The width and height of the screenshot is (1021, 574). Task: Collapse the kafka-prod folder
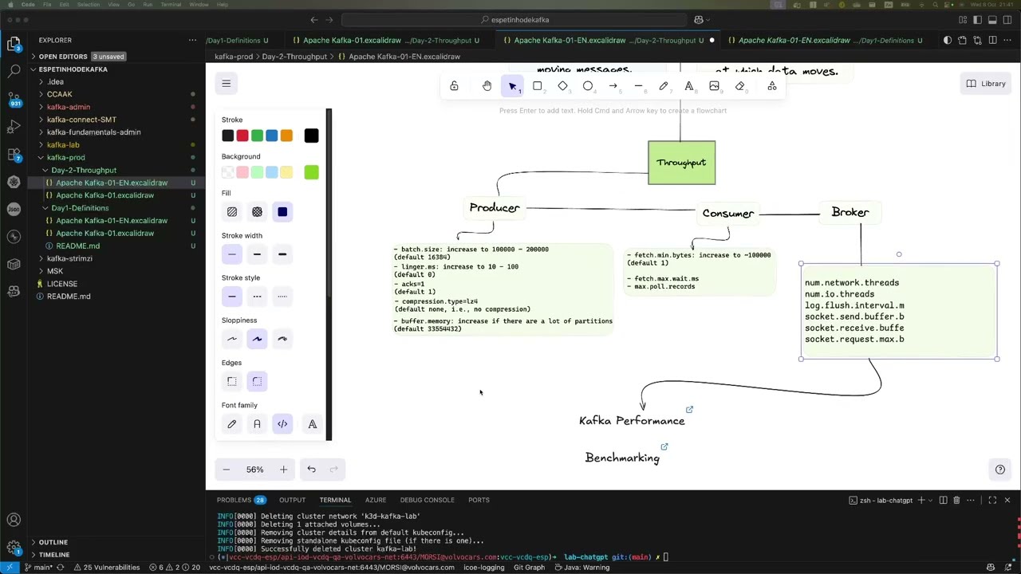coord(65,157)
